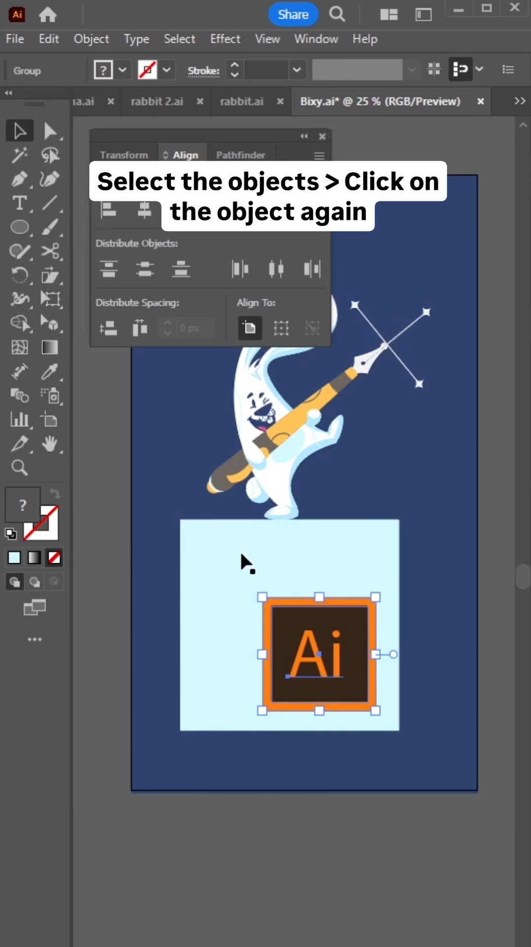Select the Paintbrush tool

(x=50, y=227)
